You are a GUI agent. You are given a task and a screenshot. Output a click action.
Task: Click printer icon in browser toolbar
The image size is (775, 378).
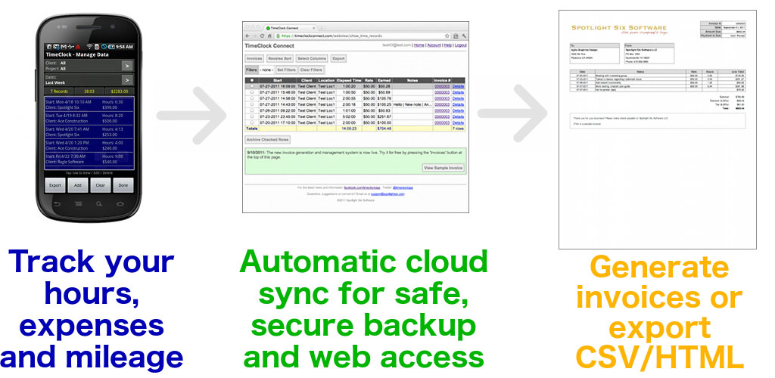(x=456, y=36)
